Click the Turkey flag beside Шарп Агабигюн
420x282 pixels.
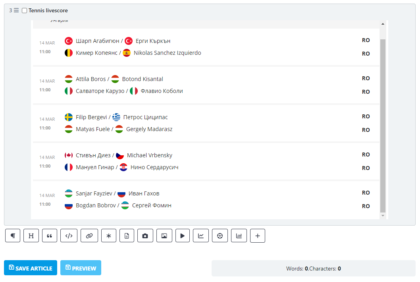[x=69, y=41]
